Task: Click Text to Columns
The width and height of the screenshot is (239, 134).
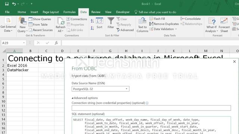Action: coord(142,25)
